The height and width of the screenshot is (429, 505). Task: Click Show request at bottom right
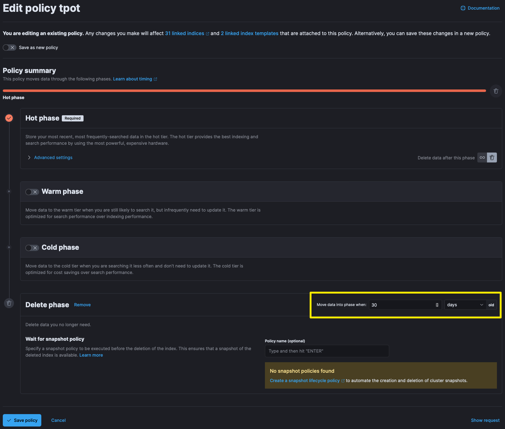(485, 420)
